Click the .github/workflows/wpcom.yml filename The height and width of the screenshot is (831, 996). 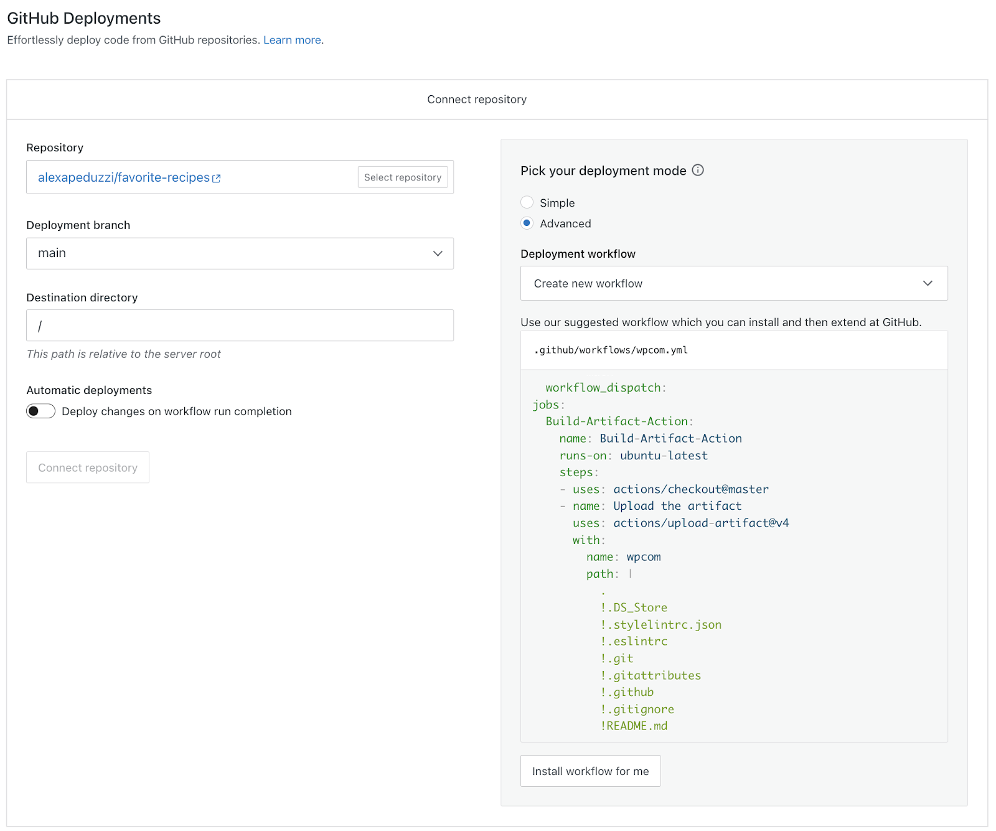coord(611,350)
